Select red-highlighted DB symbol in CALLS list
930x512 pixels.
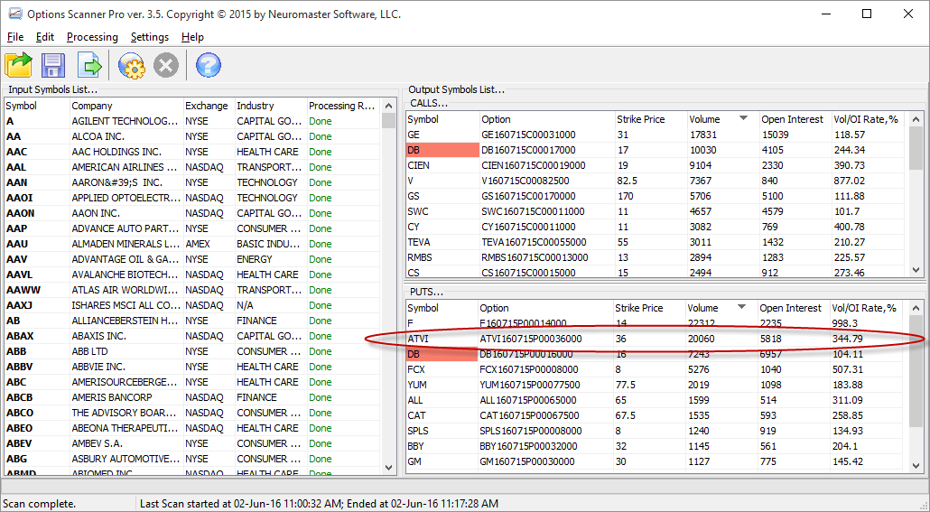[442, 150]
